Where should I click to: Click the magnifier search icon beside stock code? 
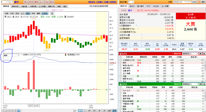9,2
